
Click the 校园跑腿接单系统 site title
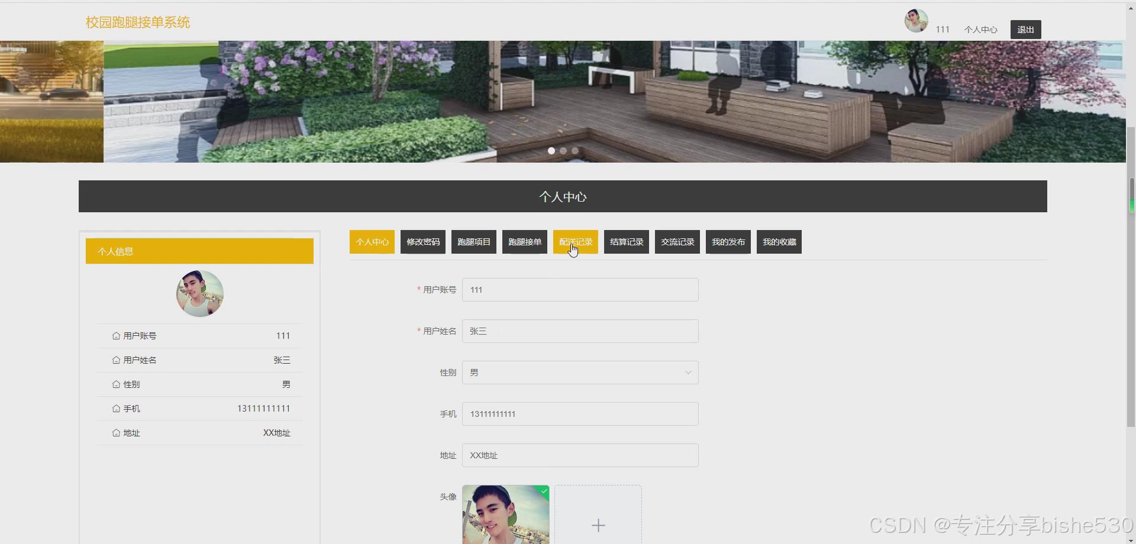point(138,22)
